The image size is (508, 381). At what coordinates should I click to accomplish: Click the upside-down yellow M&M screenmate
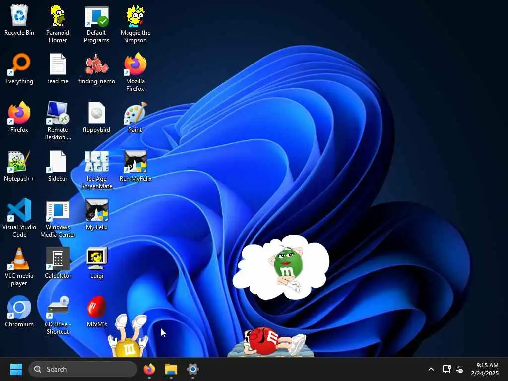click(128, 336)
